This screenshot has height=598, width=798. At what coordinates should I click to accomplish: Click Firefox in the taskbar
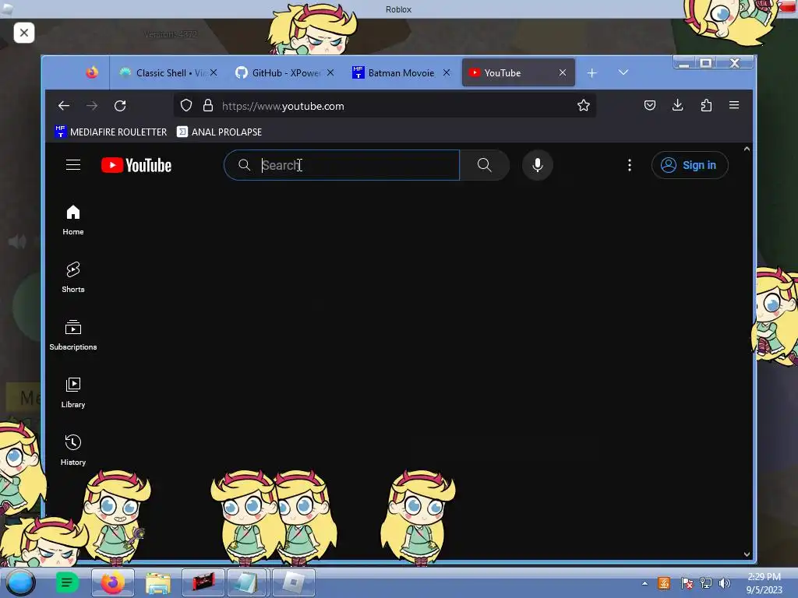click(113, 582)
